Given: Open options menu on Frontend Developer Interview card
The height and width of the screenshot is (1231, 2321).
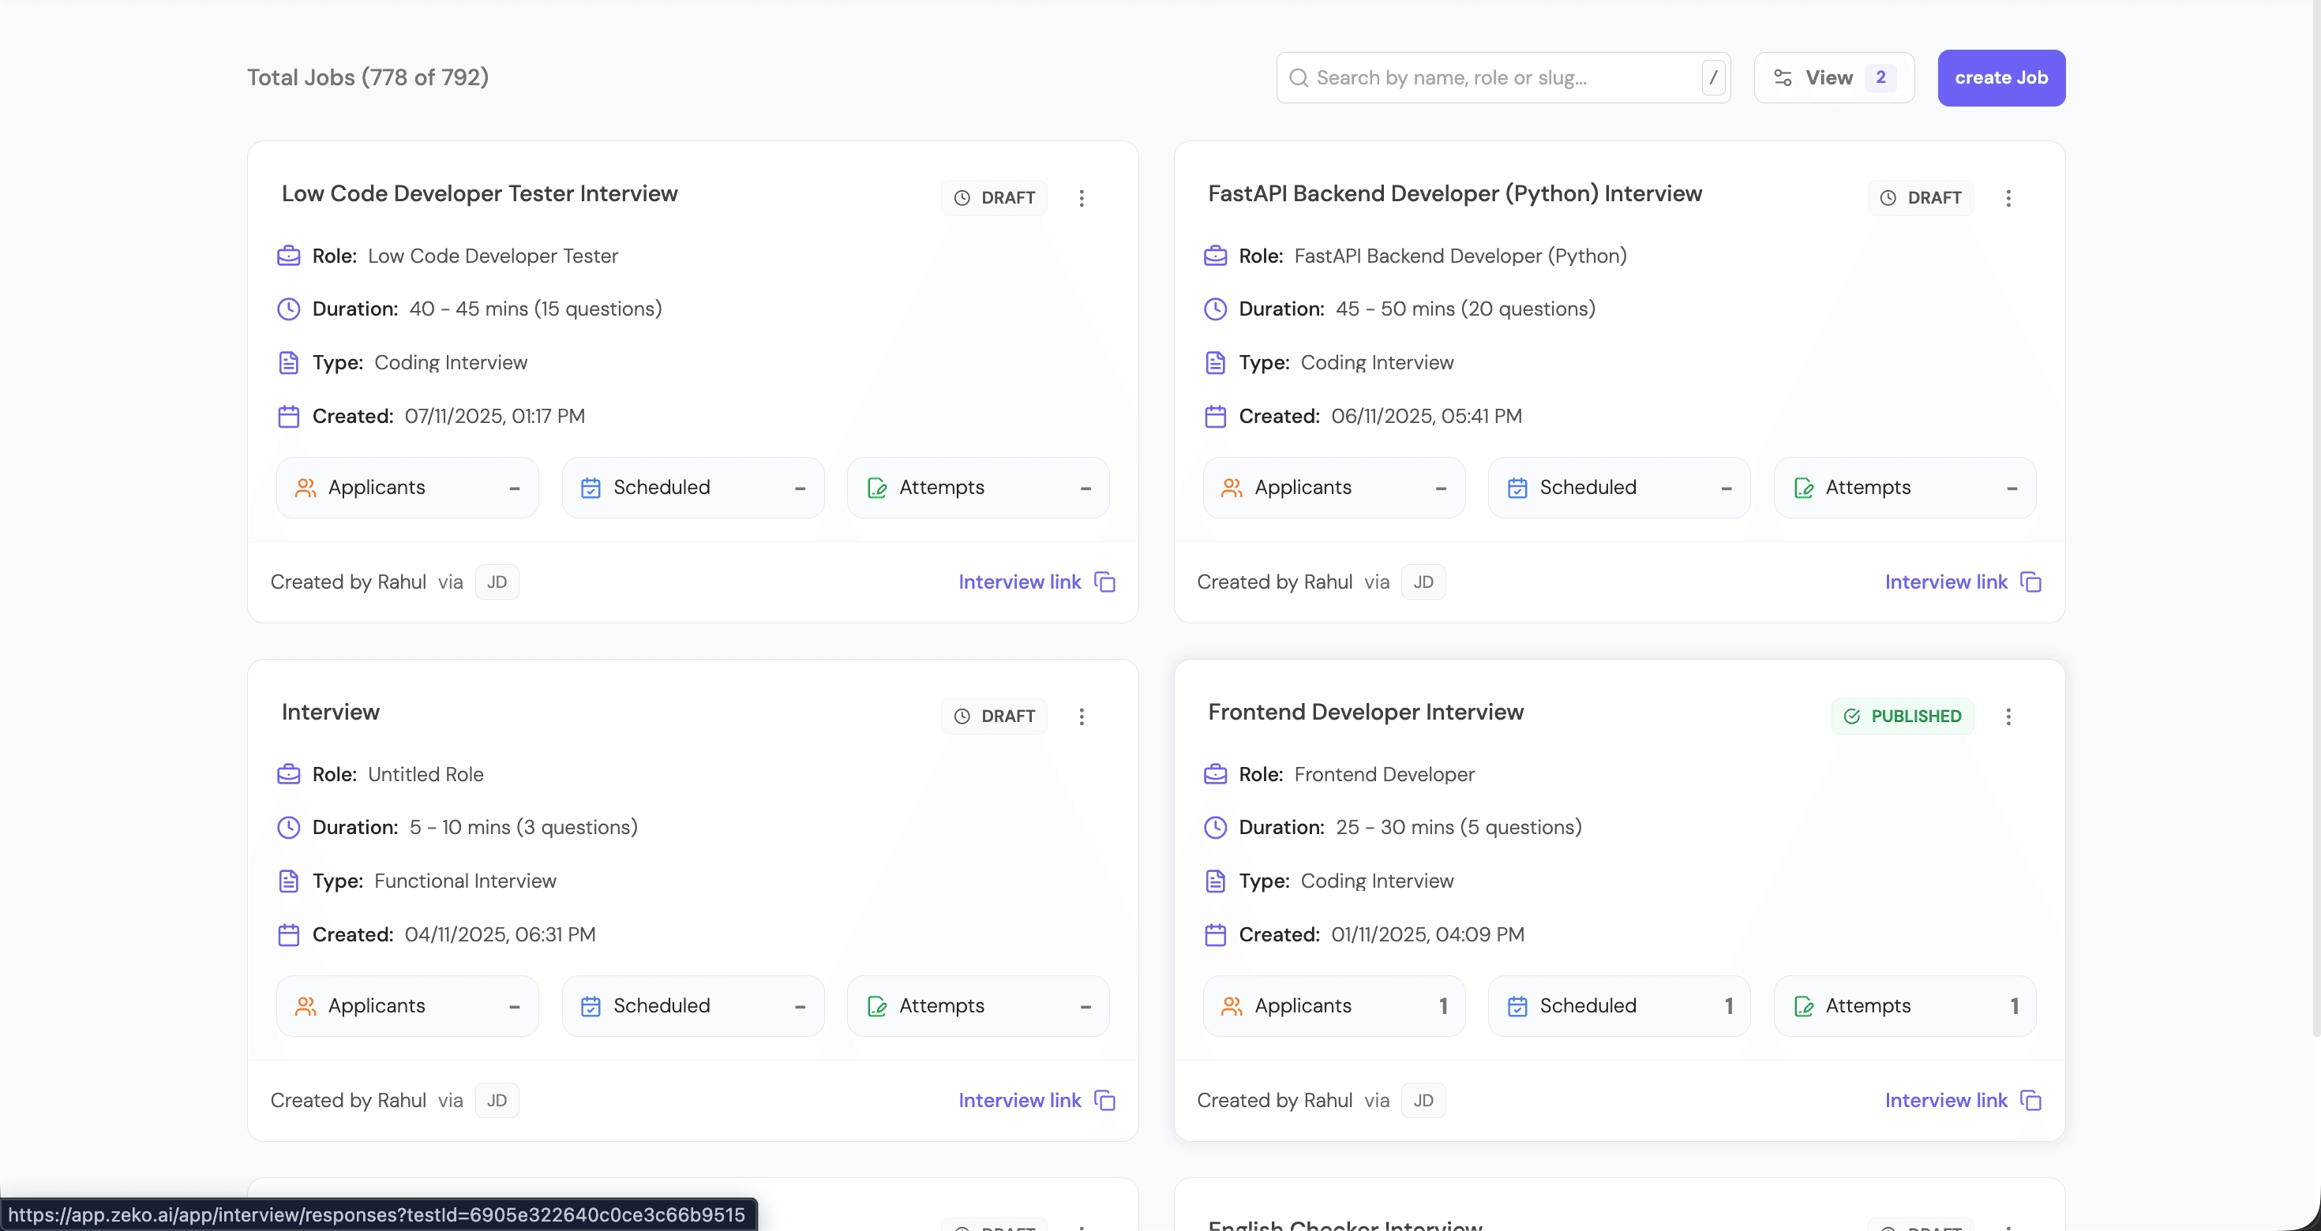Looking at the screenshot, I should coord(2008,716).
